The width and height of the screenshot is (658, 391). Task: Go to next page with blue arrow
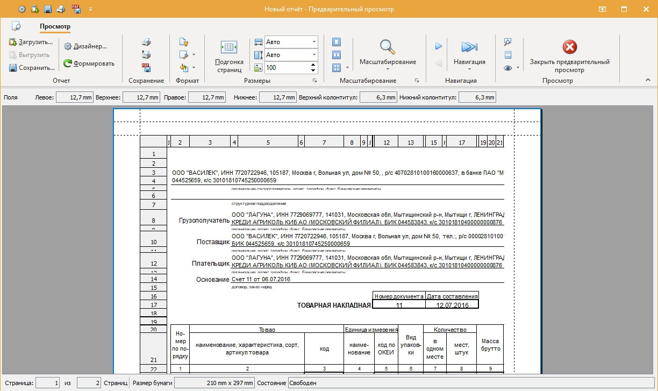point(439,46)
